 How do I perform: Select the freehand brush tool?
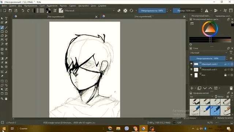coord(2,27)
